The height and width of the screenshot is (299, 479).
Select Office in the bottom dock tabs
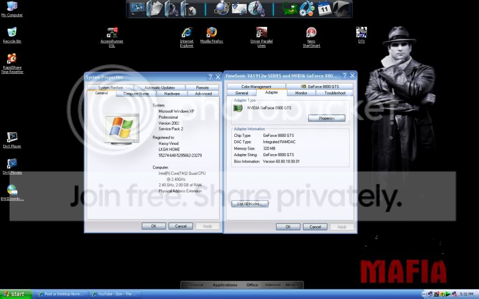tap(252, 285)
